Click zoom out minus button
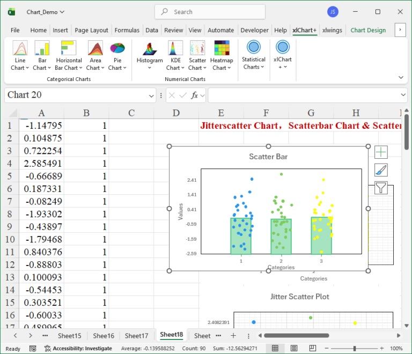This screenshot has height=354, width=412. [327, 348]
